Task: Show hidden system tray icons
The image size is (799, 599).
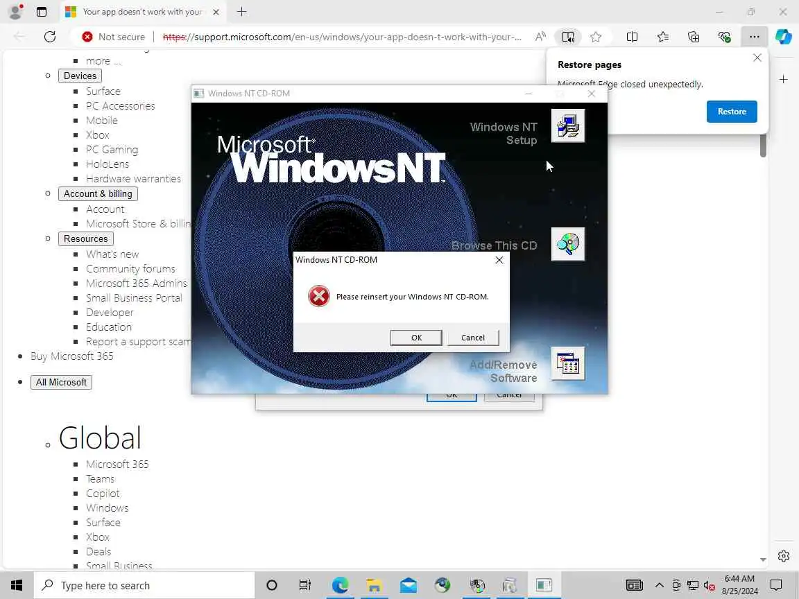Action: [659, 585]
